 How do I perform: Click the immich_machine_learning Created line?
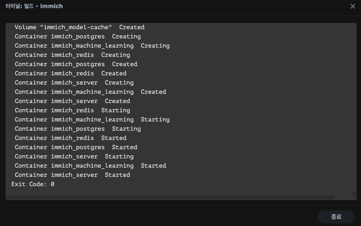tap(91, 92)
